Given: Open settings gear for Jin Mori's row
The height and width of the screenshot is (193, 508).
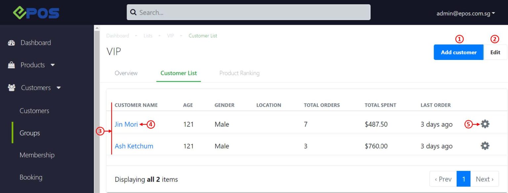Looking at the screenshot, I should click(x=485, y=124).
